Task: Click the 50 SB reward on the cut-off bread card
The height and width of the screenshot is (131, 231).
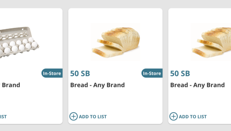Action: (180, 74)
